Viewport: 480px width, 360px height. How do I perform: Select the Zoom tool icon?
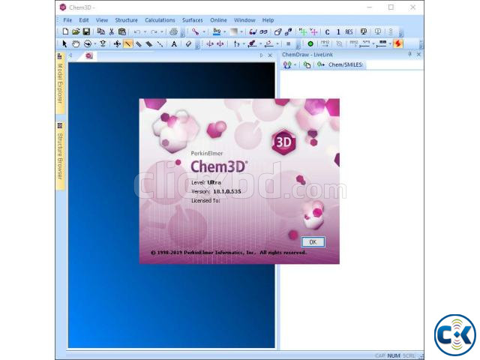click(x=103, y=43)
